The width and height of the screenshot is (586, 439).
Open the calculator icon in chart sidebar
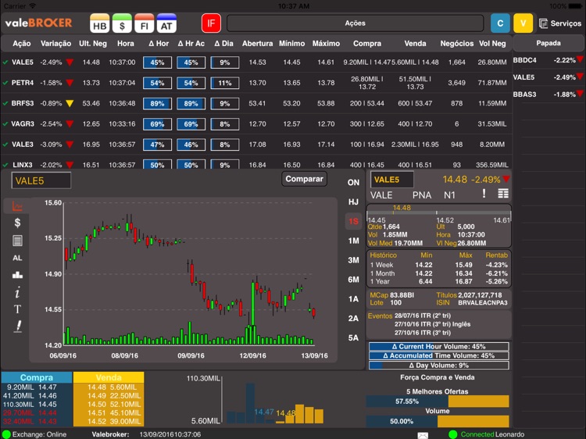[17, 241]
